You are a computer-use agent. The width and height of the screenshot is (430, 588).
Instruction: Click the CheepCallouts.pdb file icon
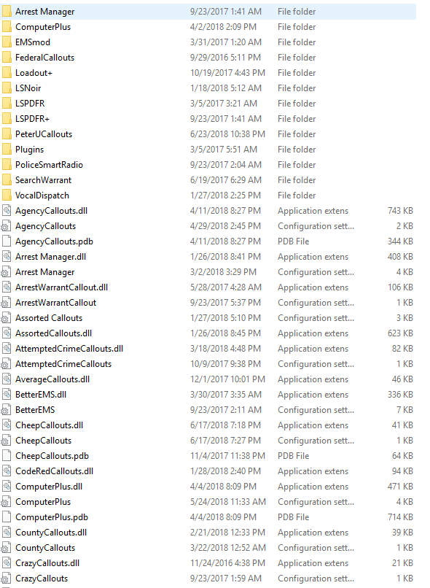pos(7,456)
